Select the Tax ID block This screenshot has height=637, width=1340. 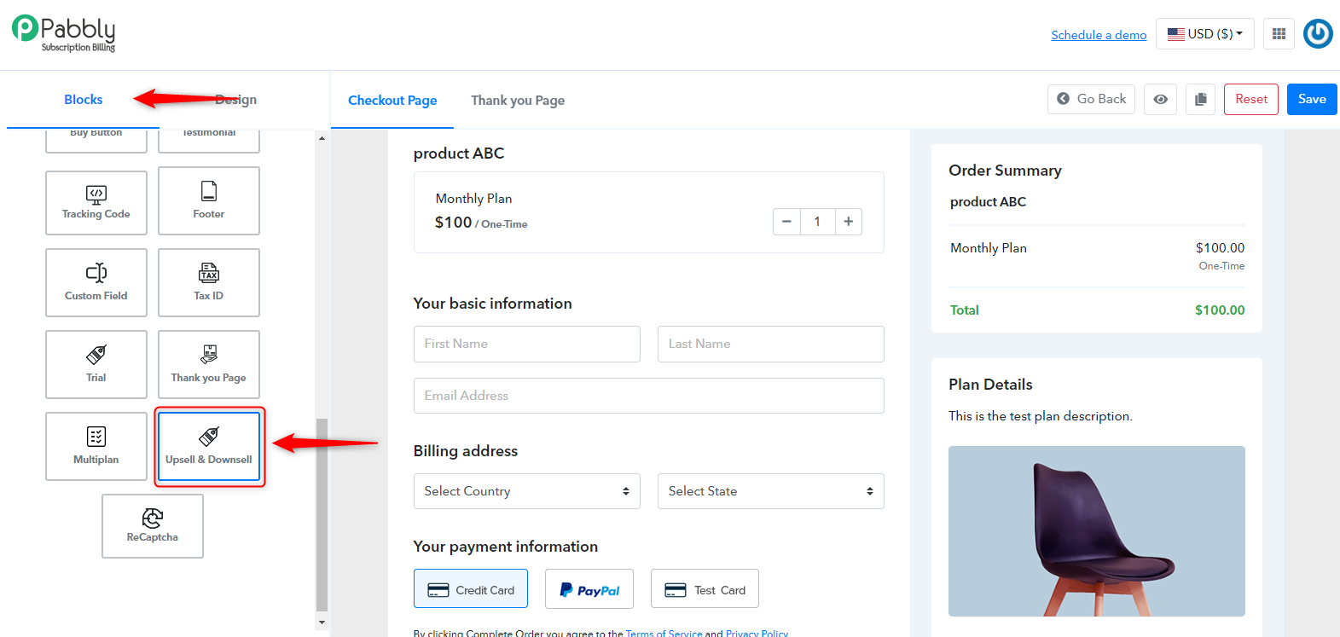(209, 282)
